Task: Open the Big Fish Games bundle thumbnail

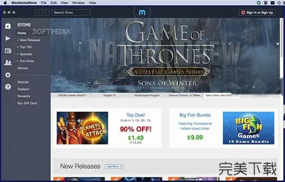Action: coord(248,128)
